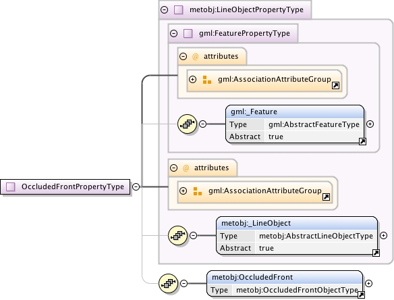394x300 pixels.
Task: Click the @ icon of upper attributes tab
Action: pyautogui.click(x=195, y=56)
